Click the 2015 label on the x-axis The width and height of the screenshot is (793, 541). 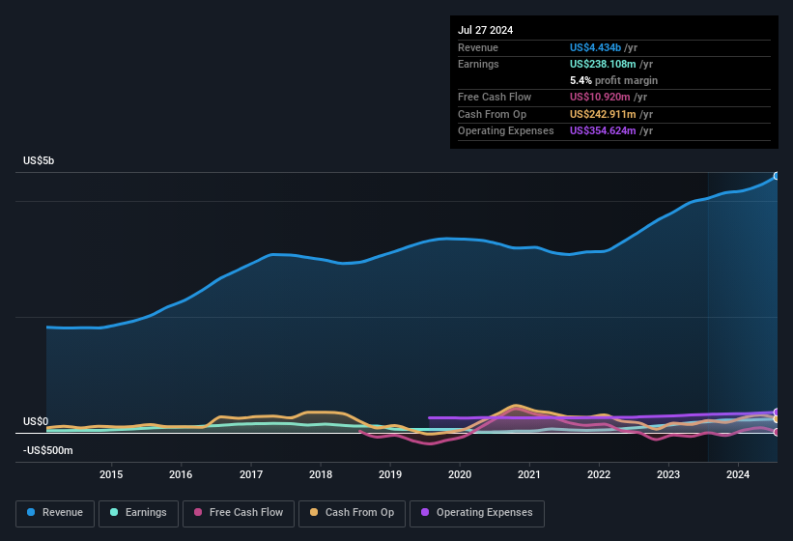(x=111, y=474)
